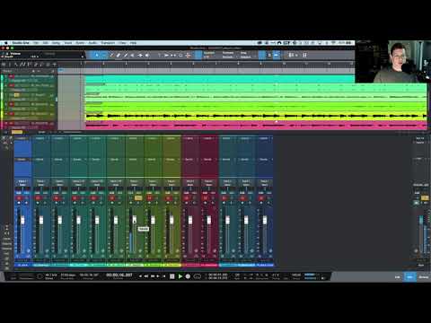Screen dimensions: 431x323
Task: Open the File menu
Action: coord(36,43)
